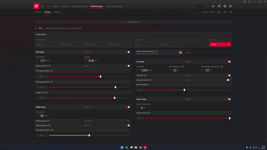Click help icon beside Min Frequency (MHz)
This screenshot has width=267, height=150.
point(52,71)
